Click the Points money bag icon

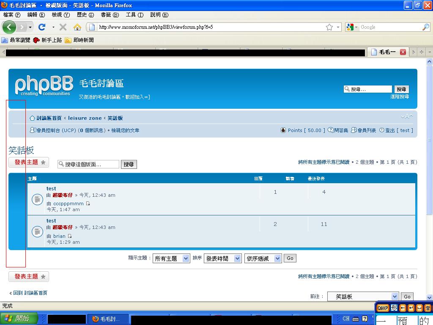pyautogui.click(x=283, y=130)
